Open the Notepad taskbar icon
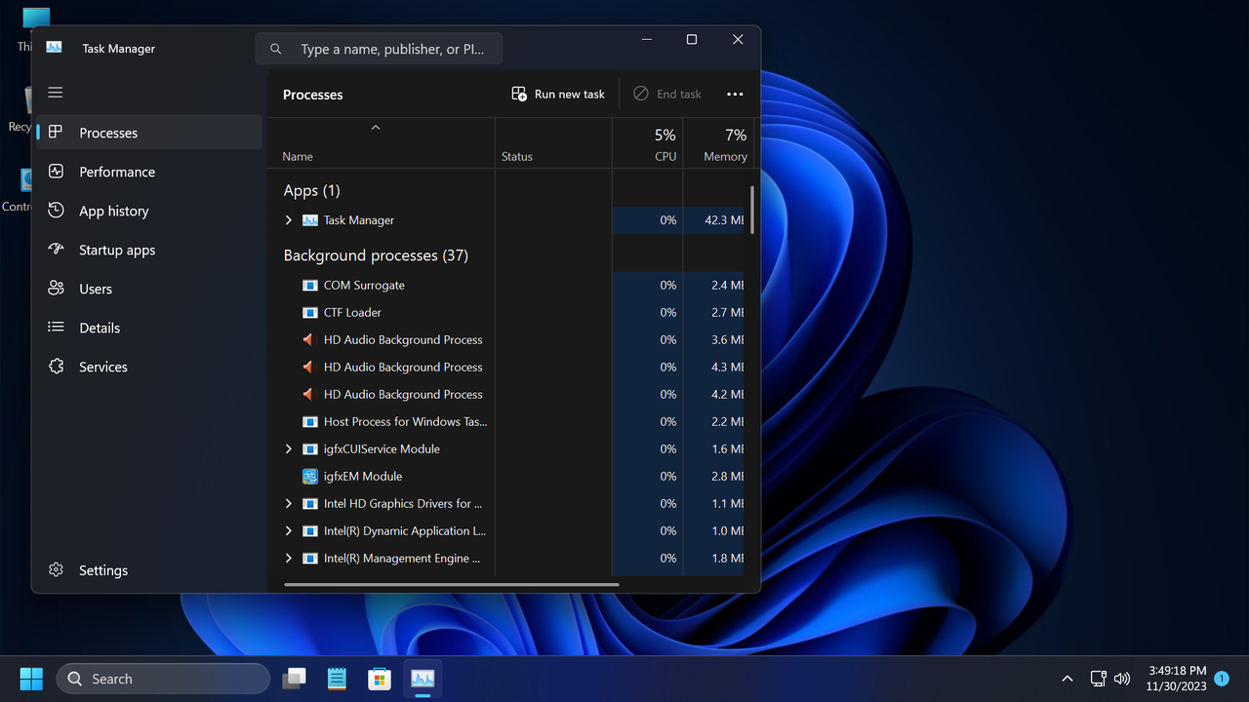This screenshot has width=1249, height=702. [337, 679]
